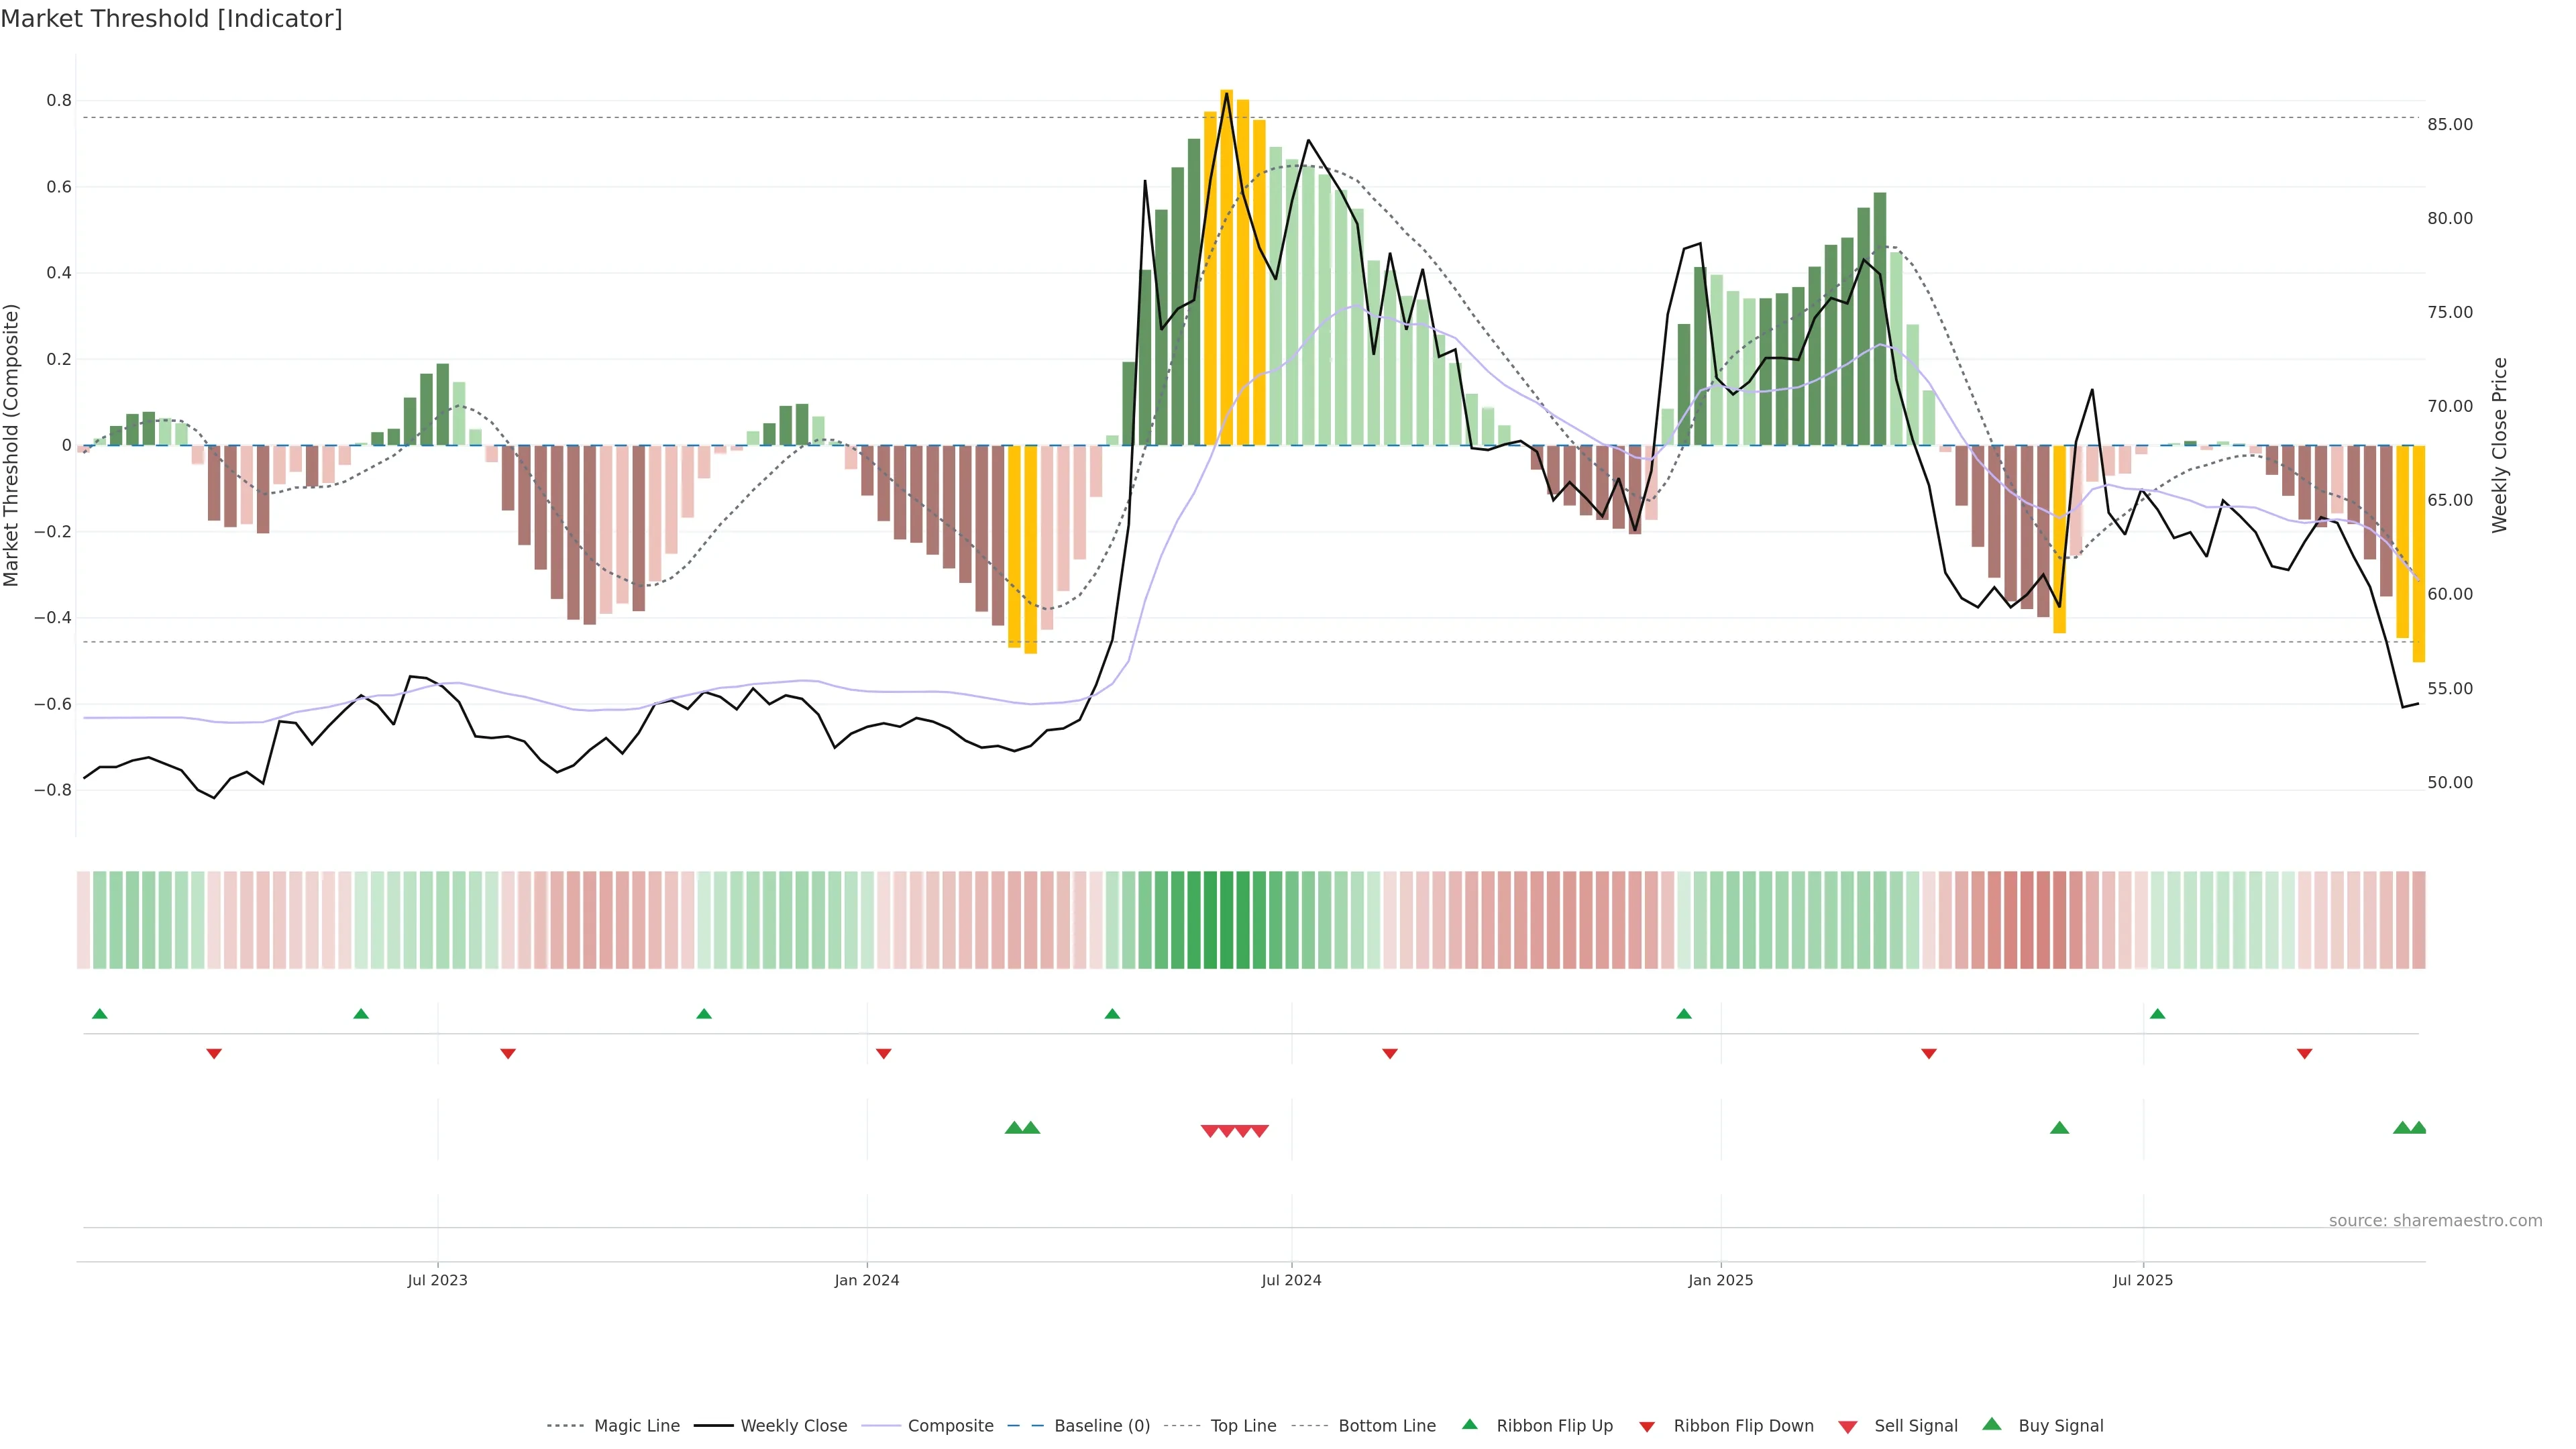Click the source: sharemaestro.com text
The height and width of the screenshot is (1449, 2576).
pyautogui.click(x=2435, y=1221)
